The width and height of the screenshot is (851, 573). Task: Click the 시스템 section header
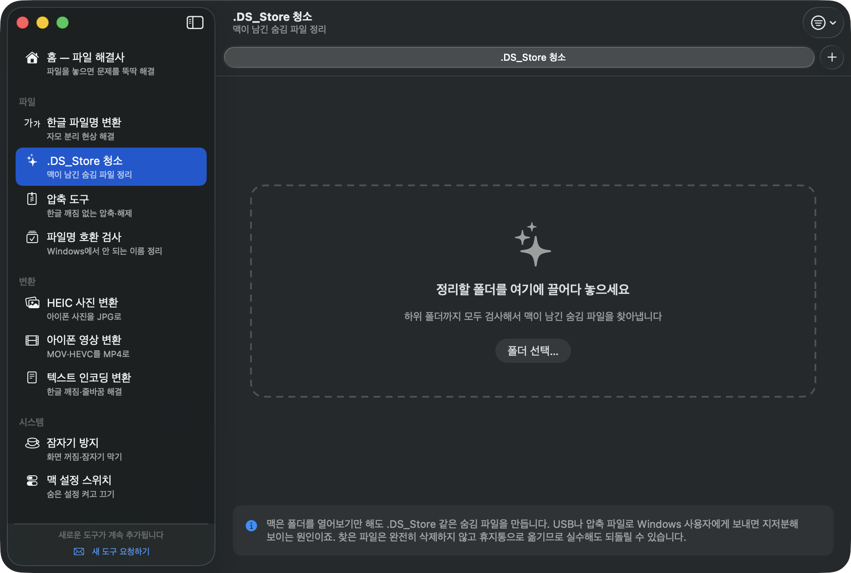pos(31,422)
